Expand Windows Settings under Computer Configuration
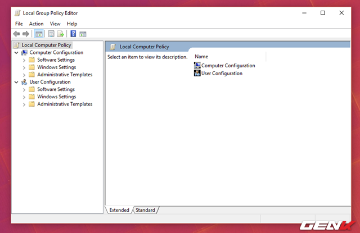The height and width of the screenshot is (233, 360). tap(24, 68)
